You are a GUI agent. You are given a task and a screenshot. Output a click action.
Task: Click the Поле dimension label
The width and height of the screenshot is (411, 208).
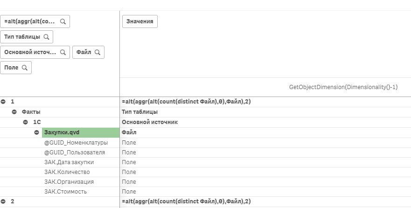click(x=11, y=68)
